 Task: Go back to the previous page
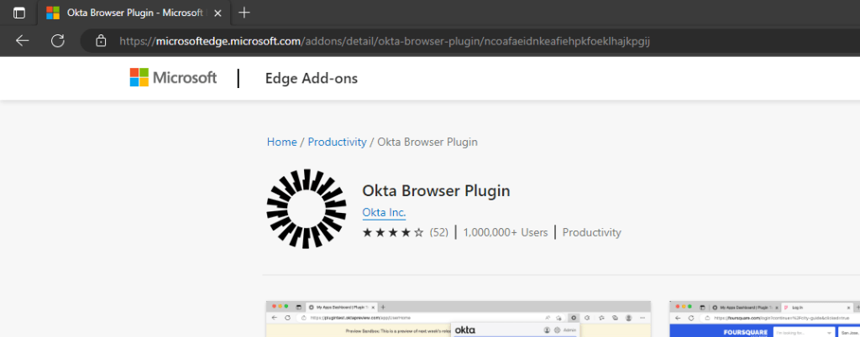point(23,40)
